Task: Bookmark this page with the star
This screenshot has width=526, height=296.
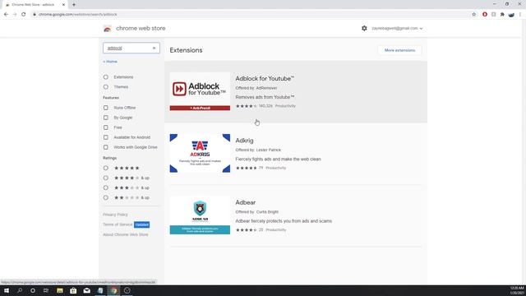Action: click(473, 15)
